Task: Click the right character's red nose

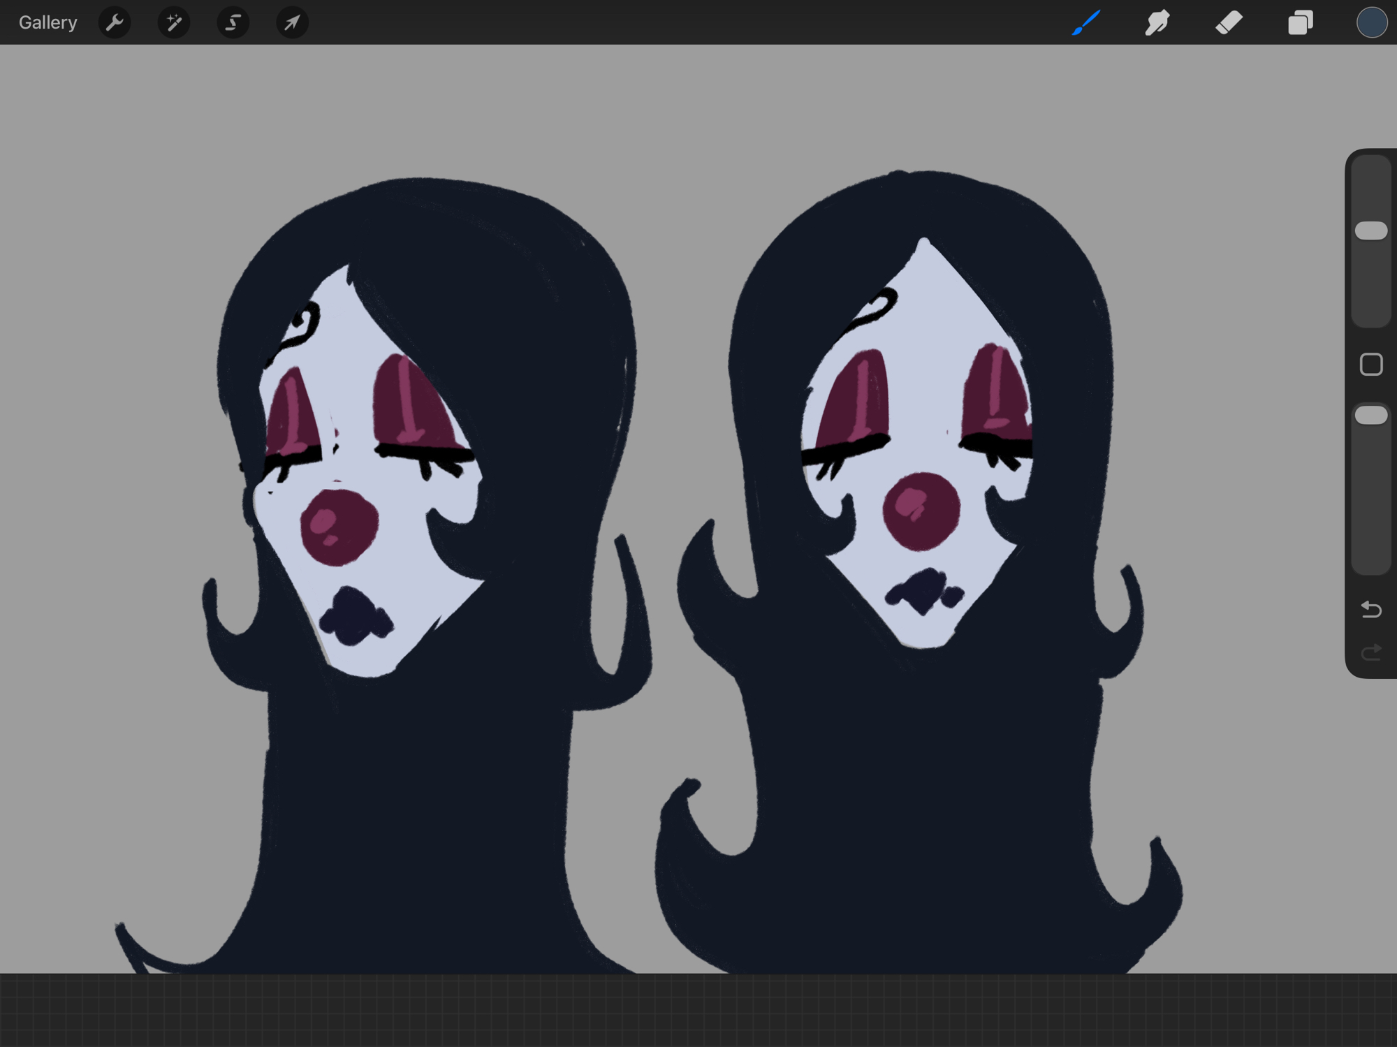Action: pos(921,511)
